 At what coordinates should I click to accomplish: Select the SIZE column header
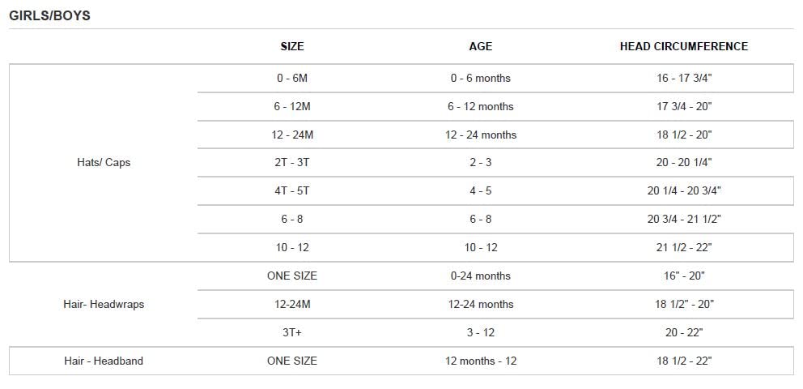[x=292, y=47]
